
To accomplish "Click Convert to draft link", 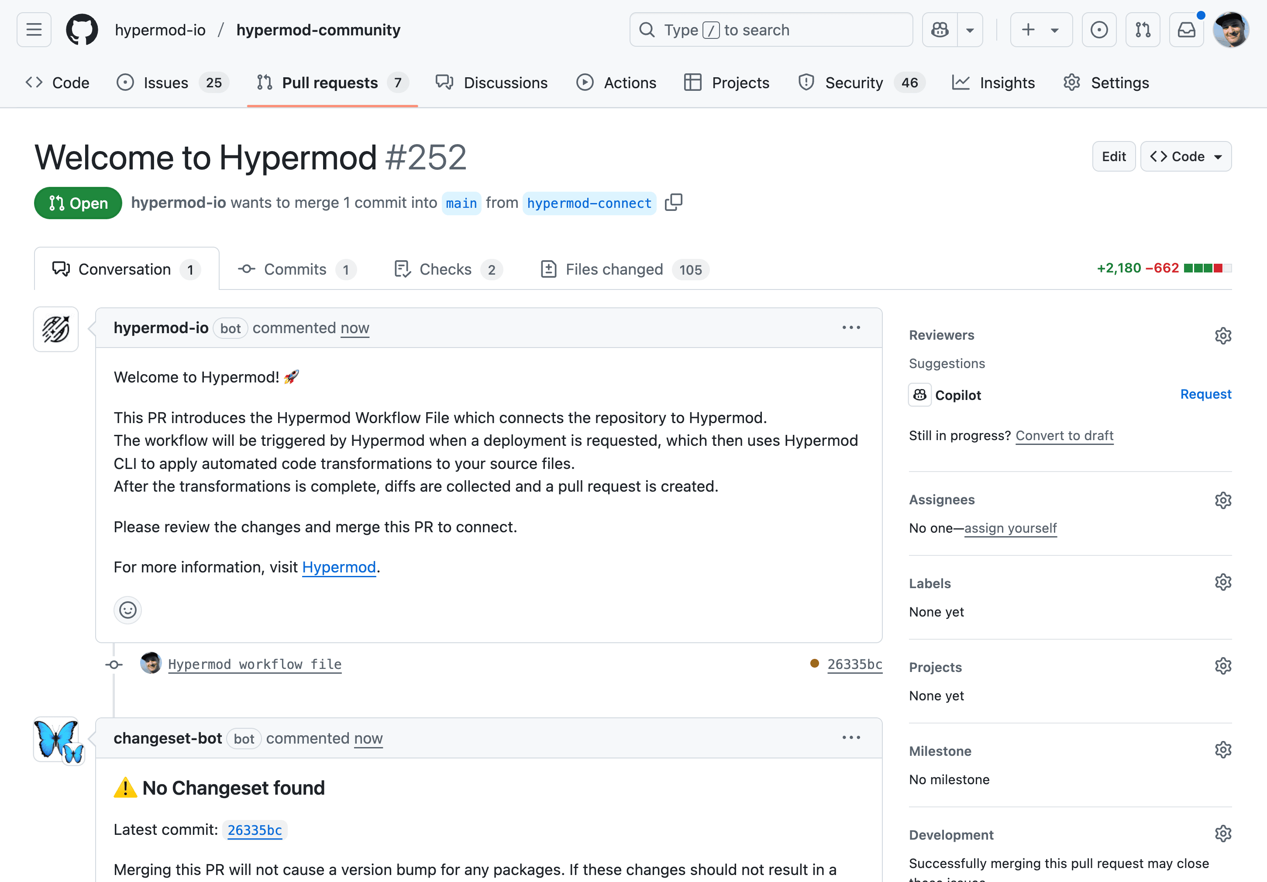I will [1064, 435].
